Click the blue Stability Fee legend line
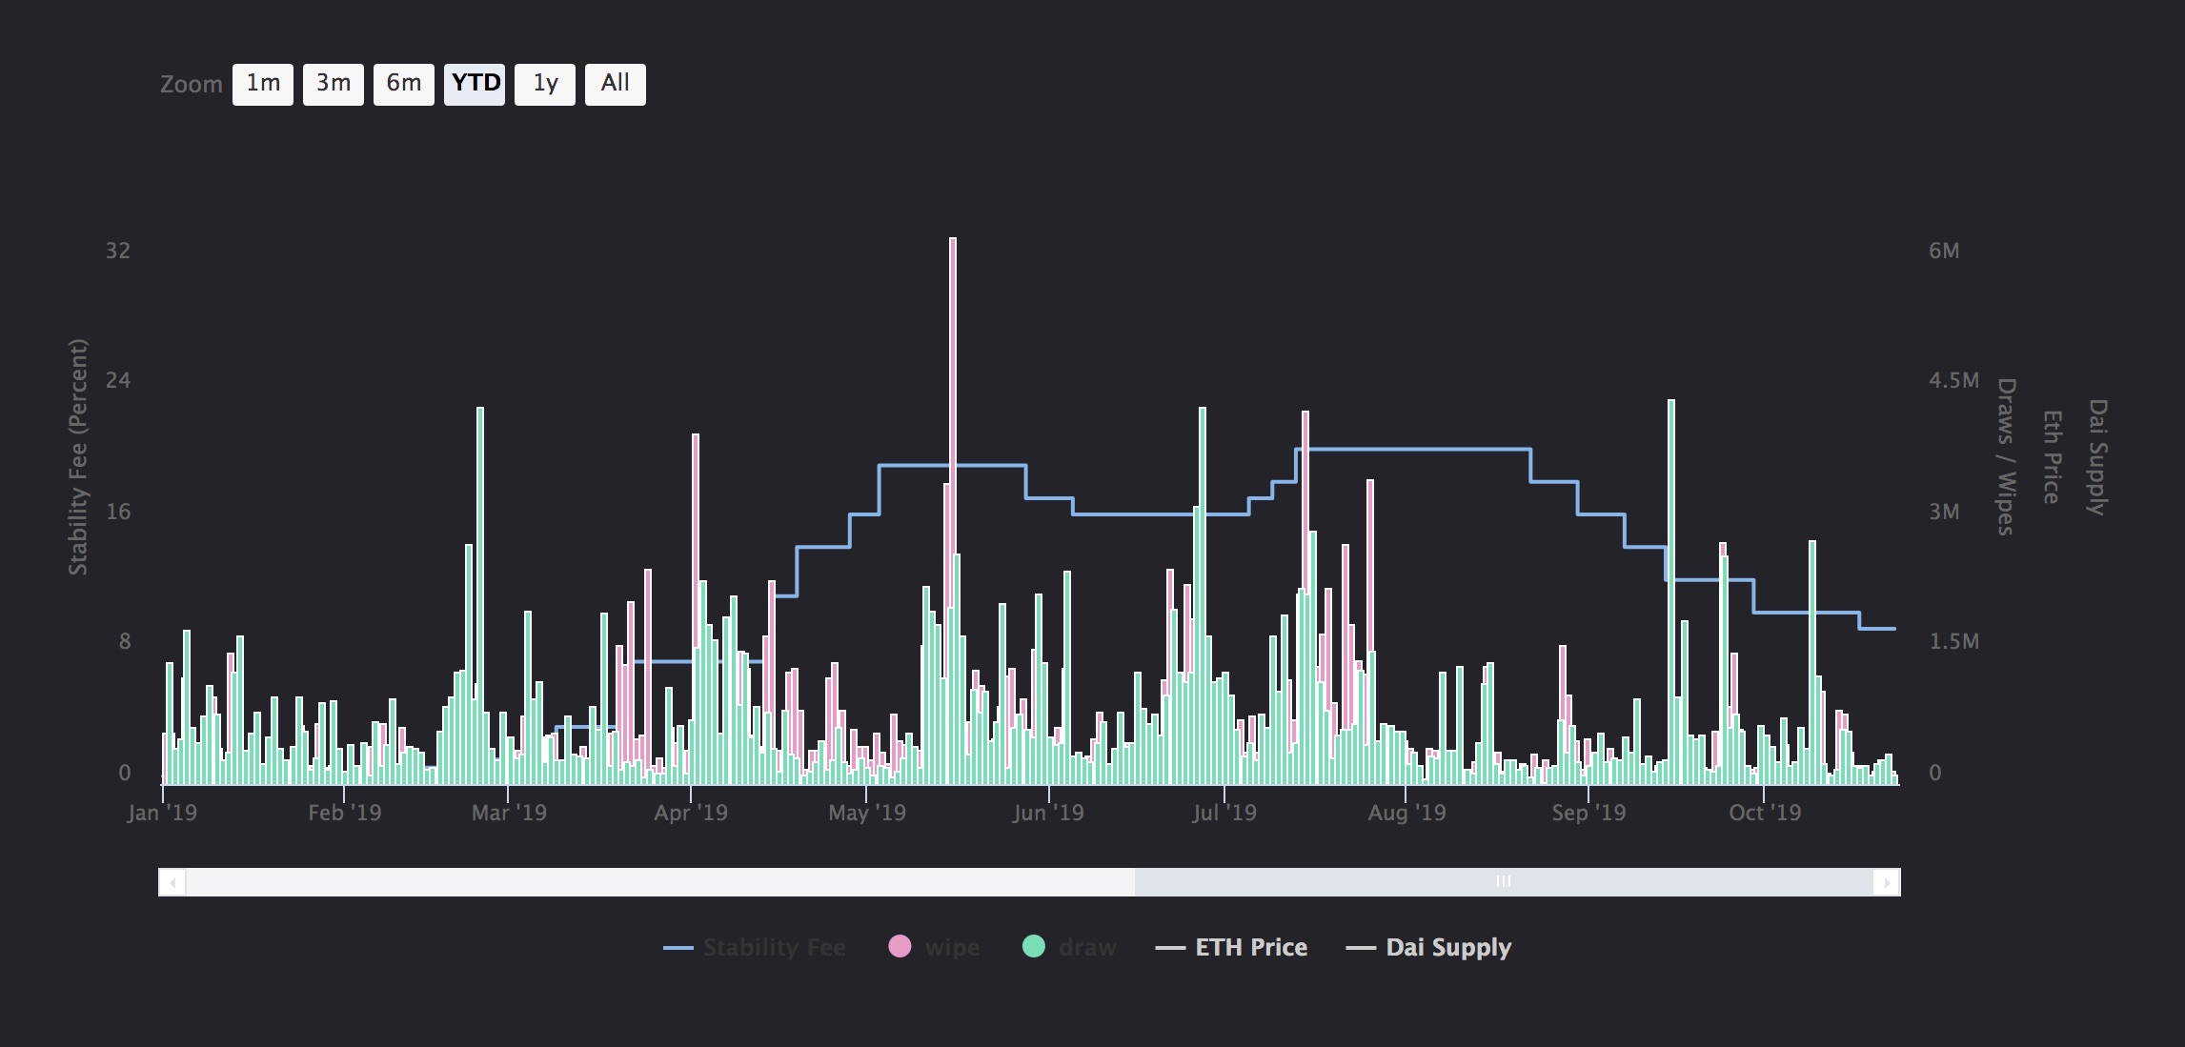2185x1047 pixels. 678,948
